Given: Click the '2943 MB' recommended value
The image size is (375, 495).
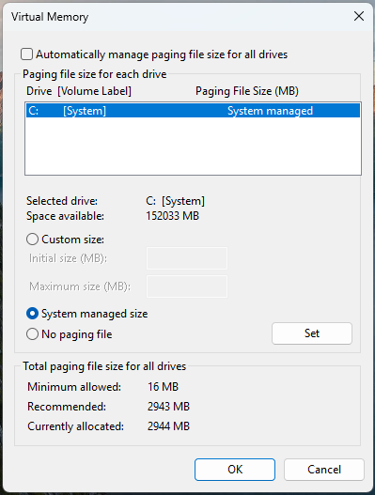Looking at the screenshot, I should coord(168,407).
